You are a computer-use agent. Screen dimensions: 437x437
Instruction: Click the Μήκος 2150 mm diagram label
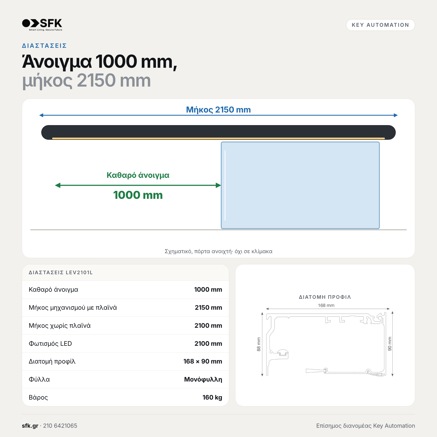tap(218, 110)
